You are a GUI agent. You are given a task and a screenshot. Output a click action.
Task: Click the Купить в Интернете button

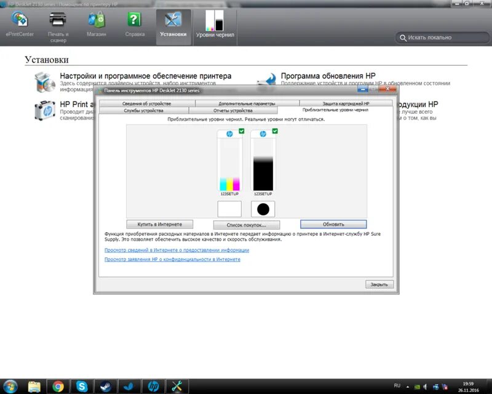tap(160, 224)
